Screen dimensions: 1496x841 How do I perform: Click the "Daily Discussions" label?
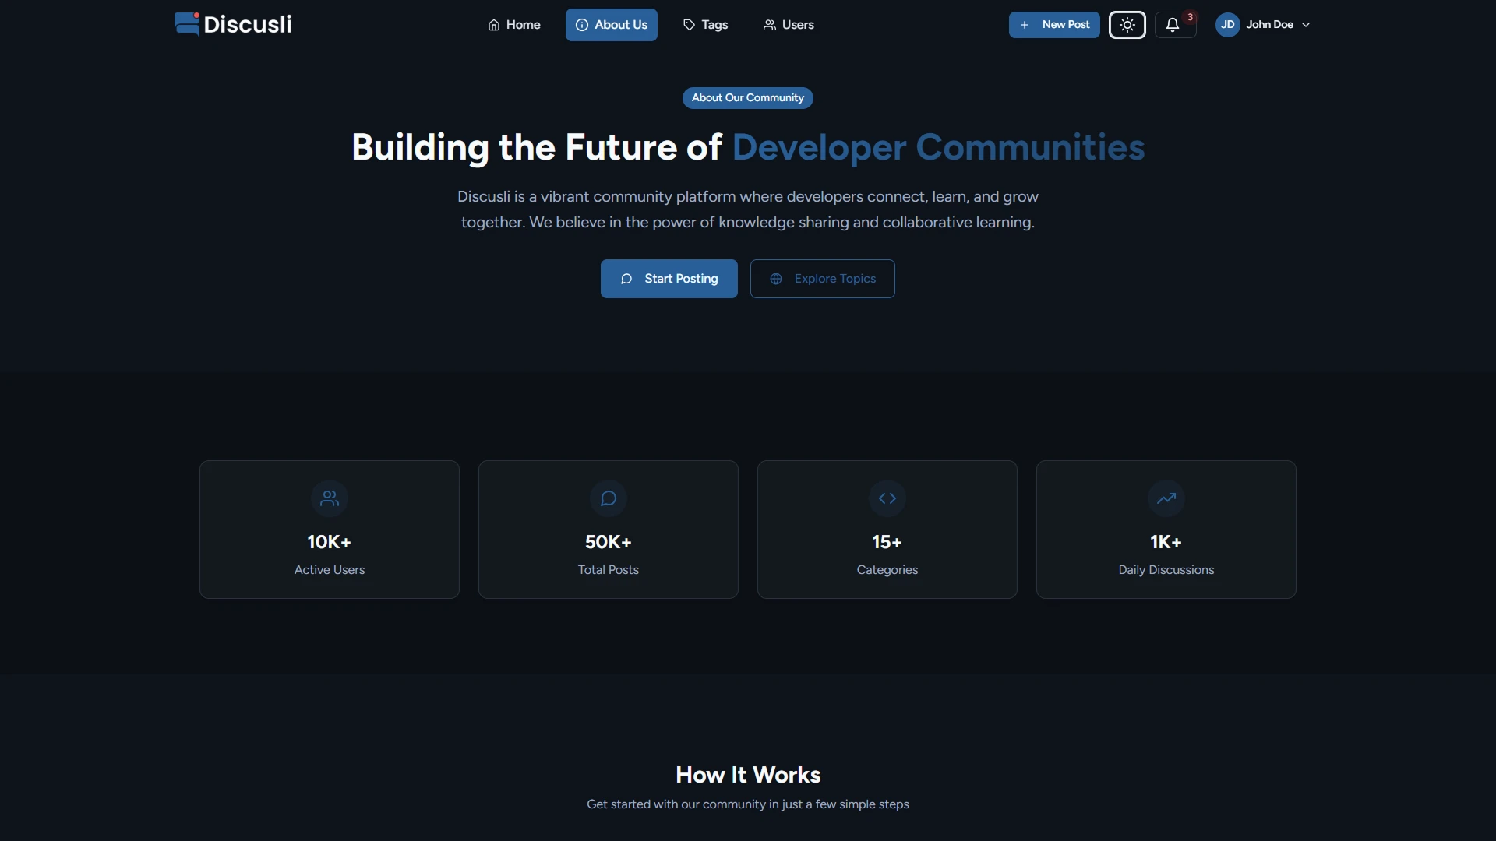click(1166, 570)
